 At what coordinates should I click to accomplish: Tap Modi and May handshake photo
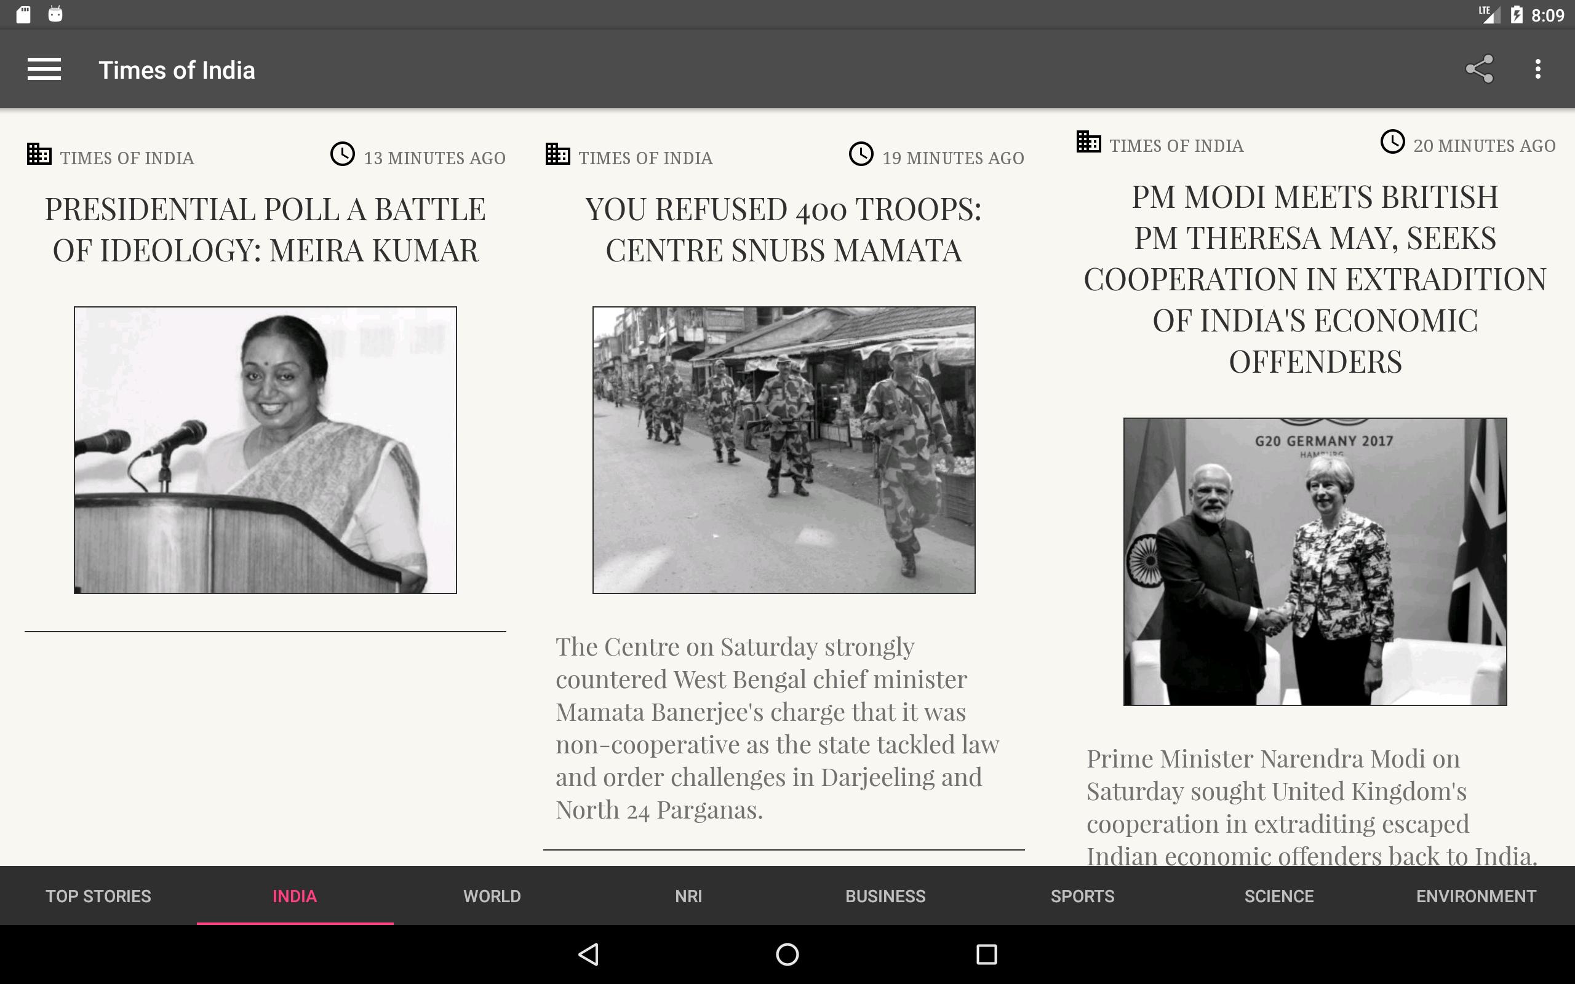[1315, 561]
